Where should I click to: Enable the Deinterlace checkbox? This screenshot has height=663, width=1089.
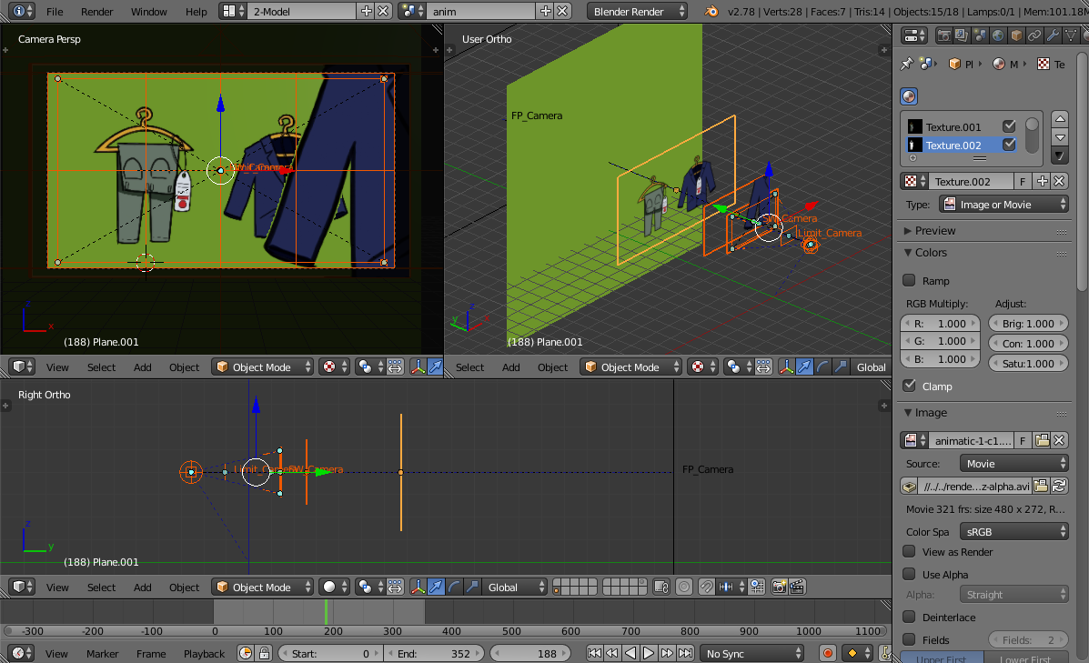point(909,617)
